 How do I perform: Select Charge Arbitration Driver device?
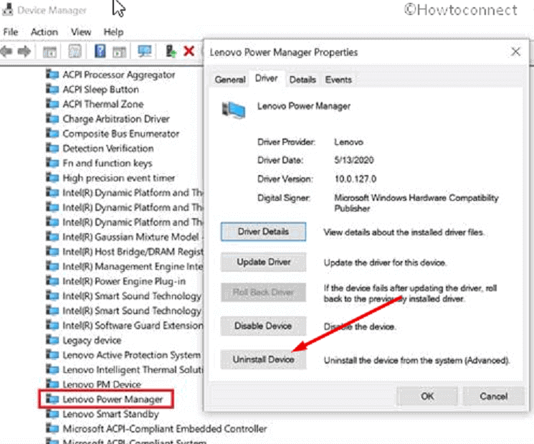pos(116,119)
